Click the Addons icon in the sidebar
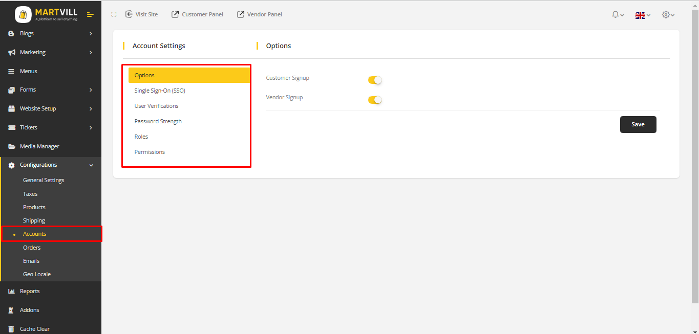The image size is (699, 334). [x=11, y=310]
